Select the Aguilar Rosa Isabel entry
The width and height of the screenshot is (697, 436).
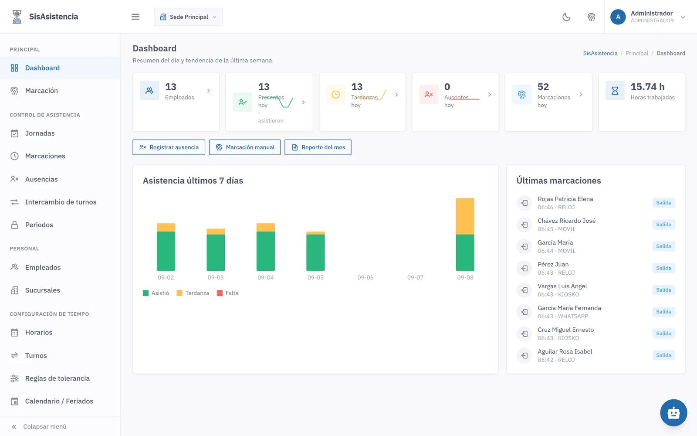point(595,355)
